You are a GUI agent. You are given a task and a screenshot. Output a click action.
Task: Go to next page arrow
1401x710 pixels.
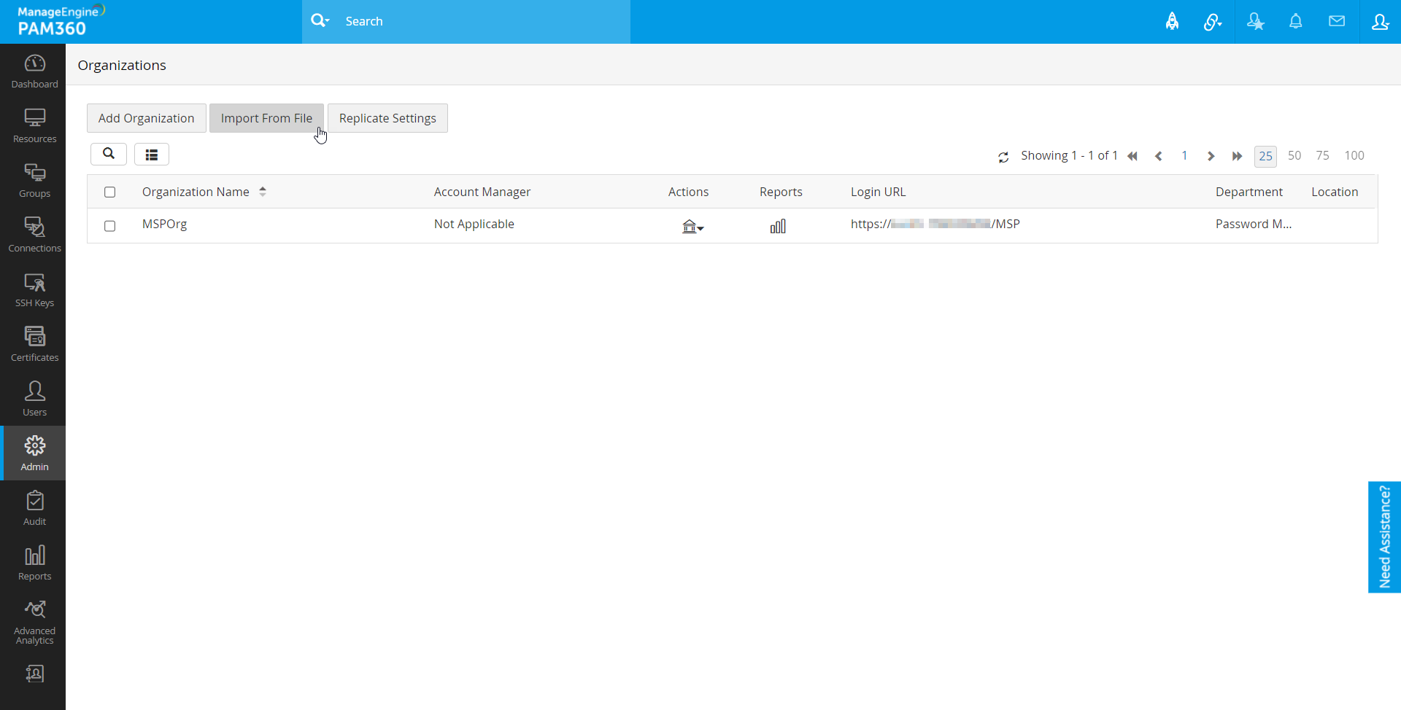[x=1211, y=156]
